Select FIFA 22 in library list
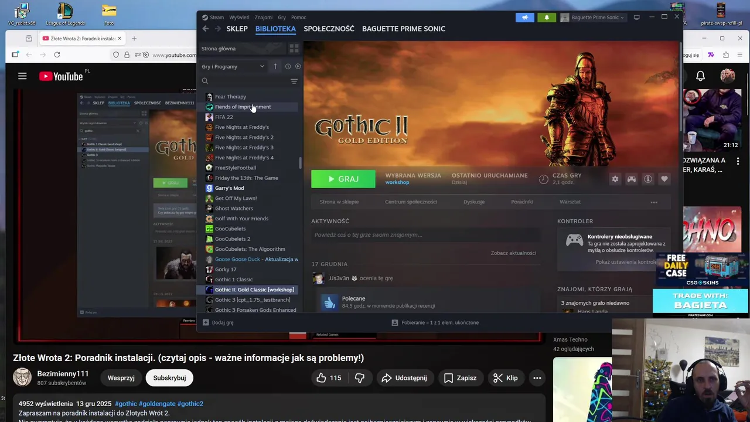This screenshot has height=422, width=750. [251, 117]
